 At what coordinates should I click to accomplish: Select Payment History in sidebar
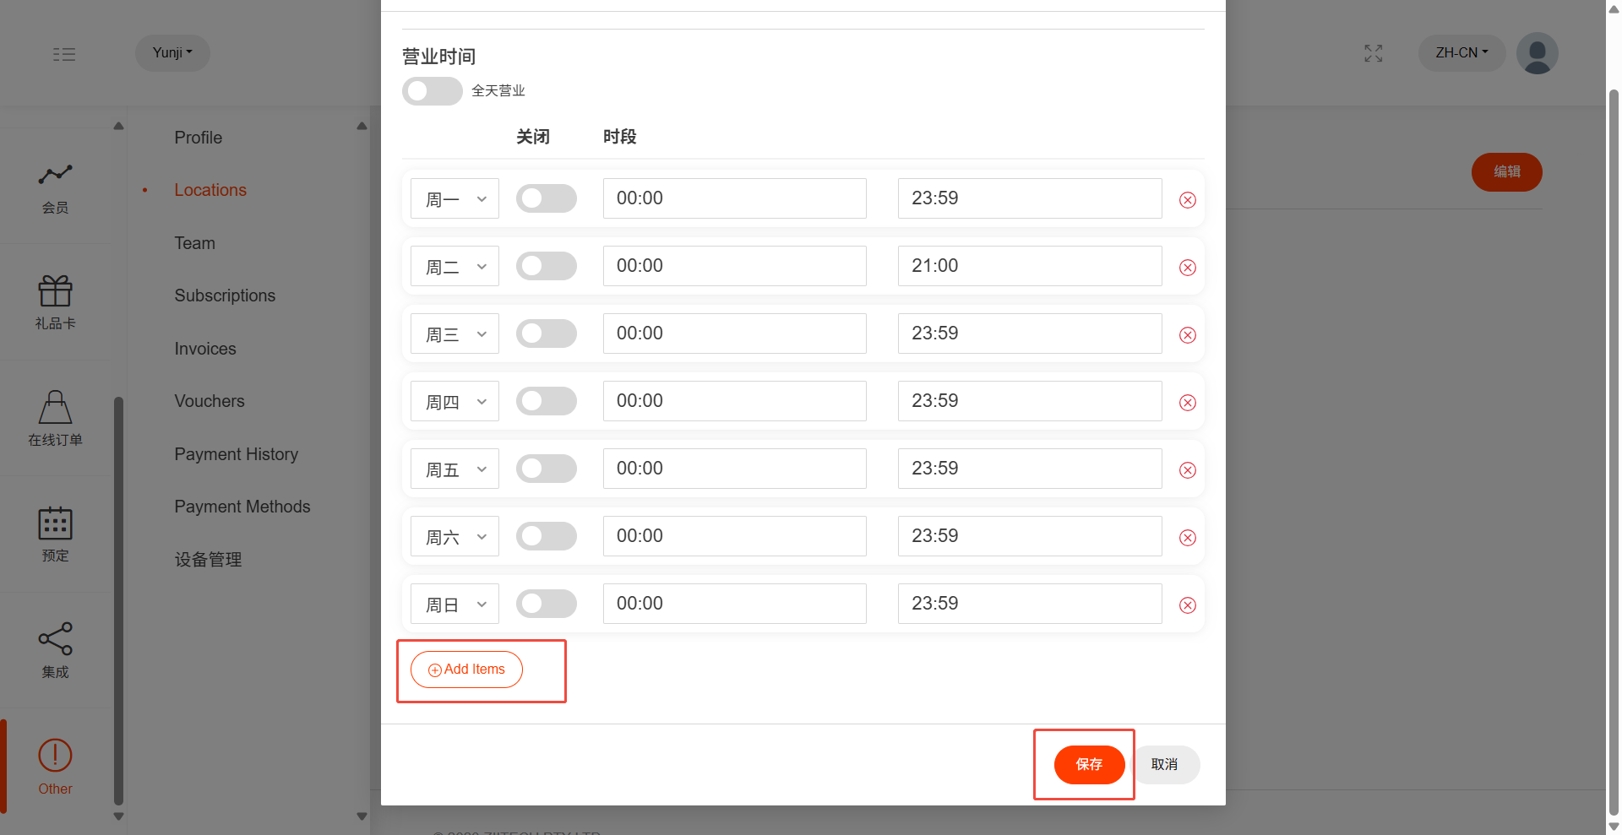(x=236, y=454)
